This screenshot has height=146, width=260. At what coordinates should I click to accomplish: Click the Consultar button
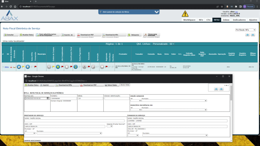click(x=9, y=35)
